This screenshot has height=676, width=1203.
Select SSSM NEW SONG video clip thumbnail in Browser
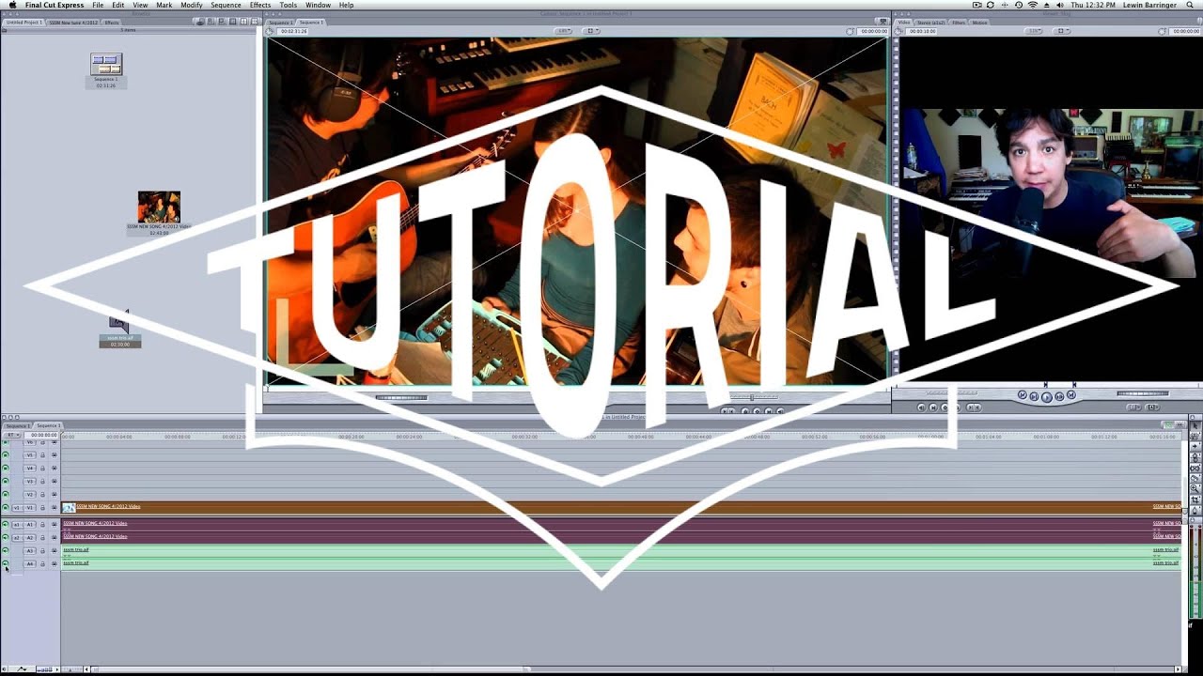(159, 207)
